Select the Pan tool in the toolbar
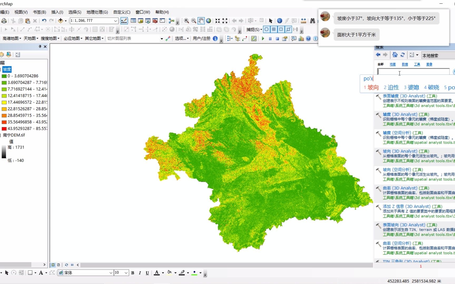Image resolution: width=455 pixels, height=284 pixels. 201,21
